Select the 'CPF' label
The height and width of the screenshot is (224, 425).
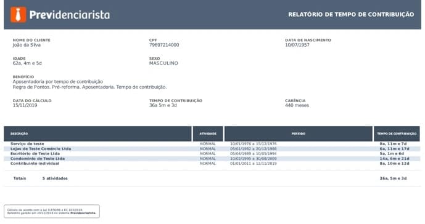pos(153,40)
